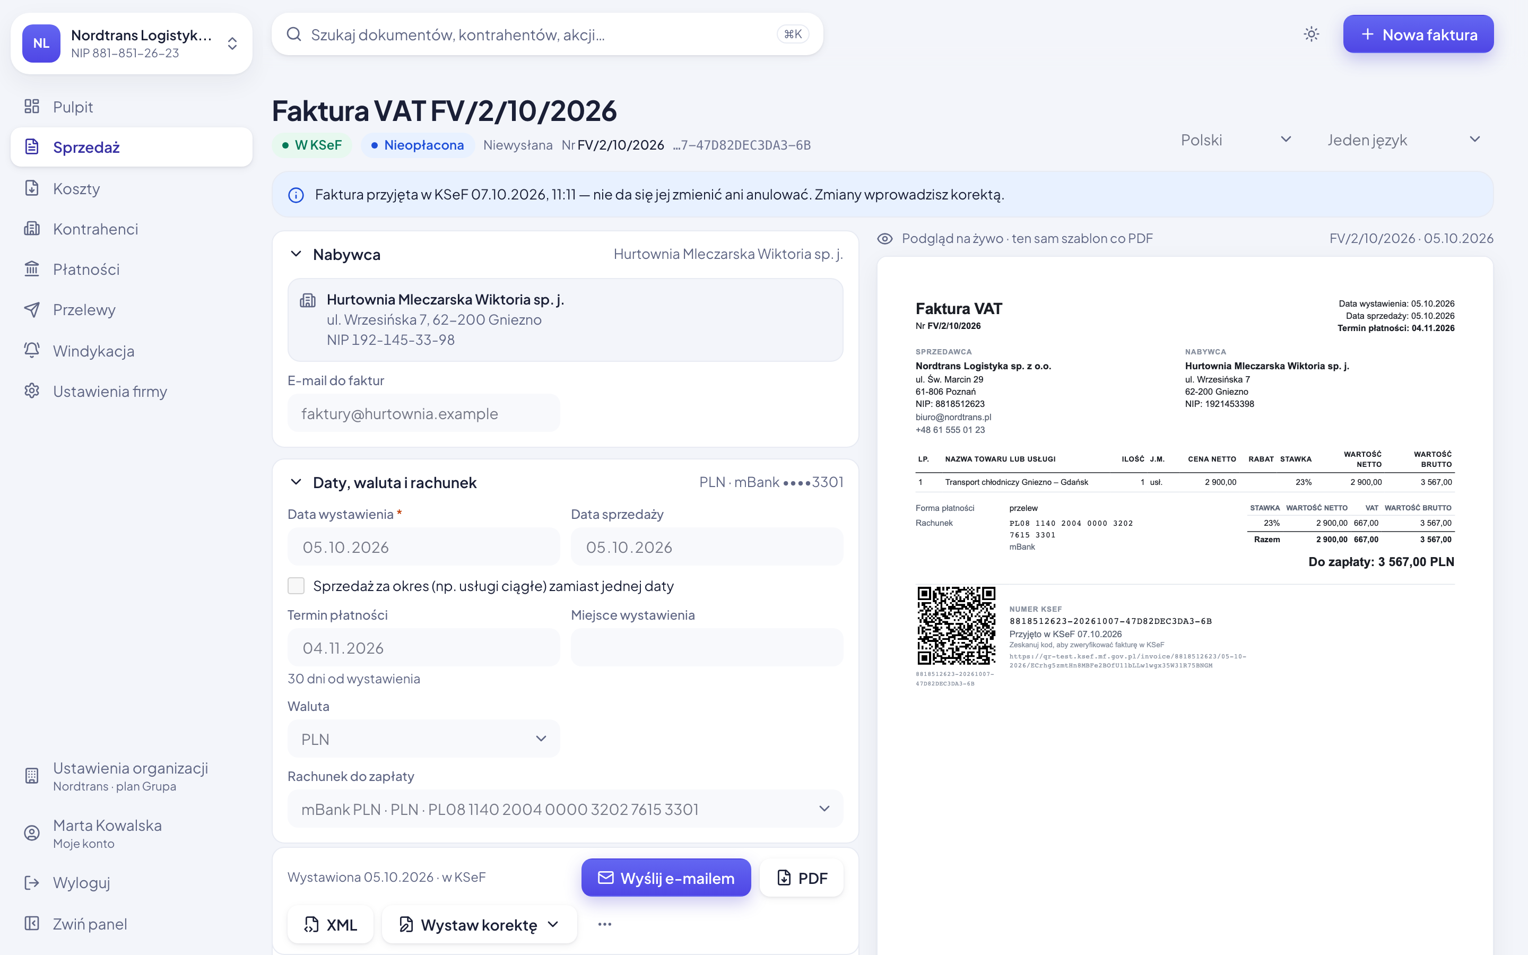Open Windykacja from sidebar
The width and height of the screenshot is (1528, 955).
132,351
